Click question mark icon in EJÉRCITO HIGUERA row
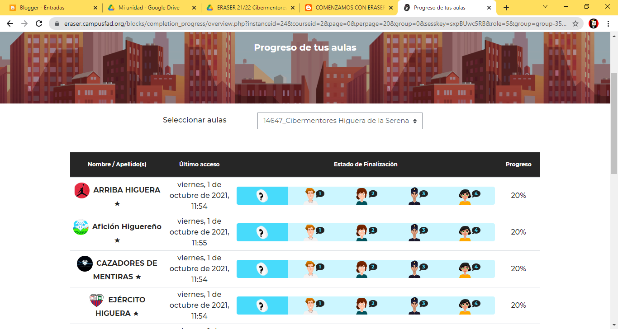The width and height of the screenshot is (618, 329). tap(262, 305)
